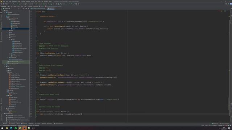Open the app run configuration dropdown
Image resolution: width=232 pixels, height=130 pixels.
(x=20, y=4)
